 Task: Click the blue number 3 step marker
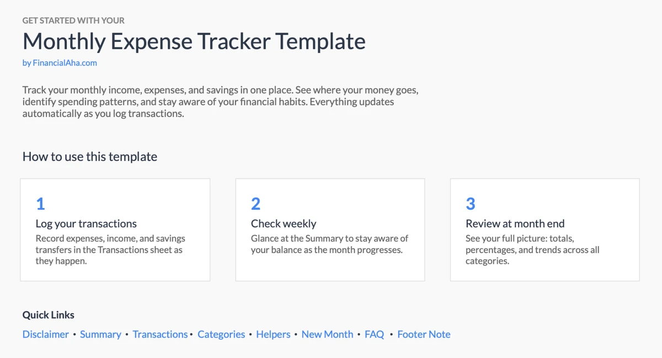(471, 204)
